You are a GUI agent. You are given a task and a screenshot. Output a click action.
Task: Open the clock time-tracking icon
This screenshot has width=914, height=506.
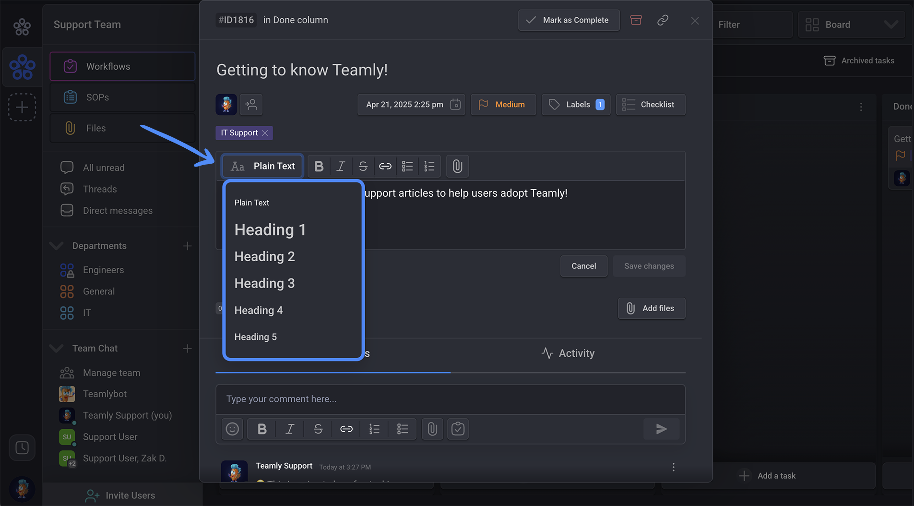point(22,448)
